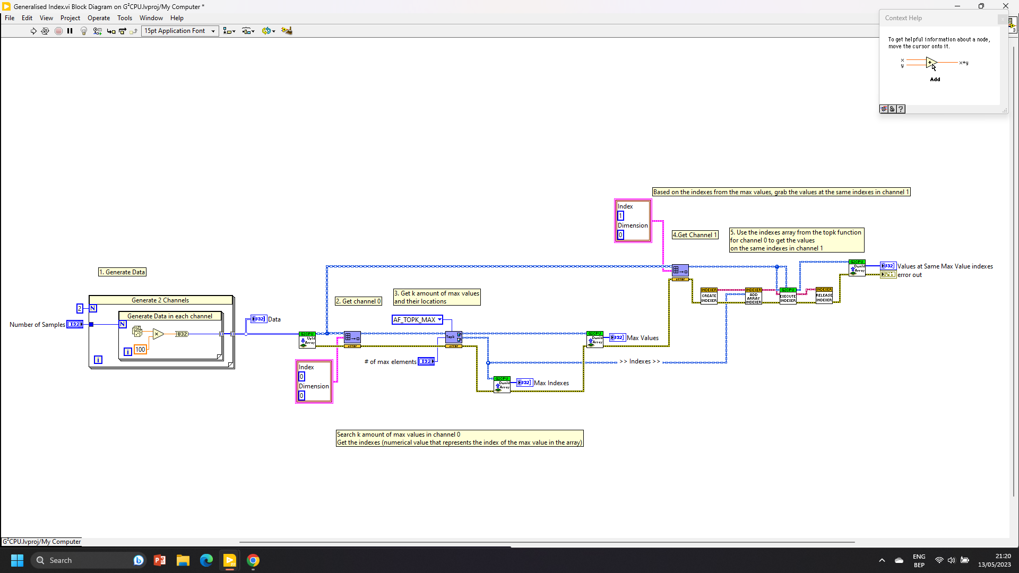Click the Step Out button

134,31
